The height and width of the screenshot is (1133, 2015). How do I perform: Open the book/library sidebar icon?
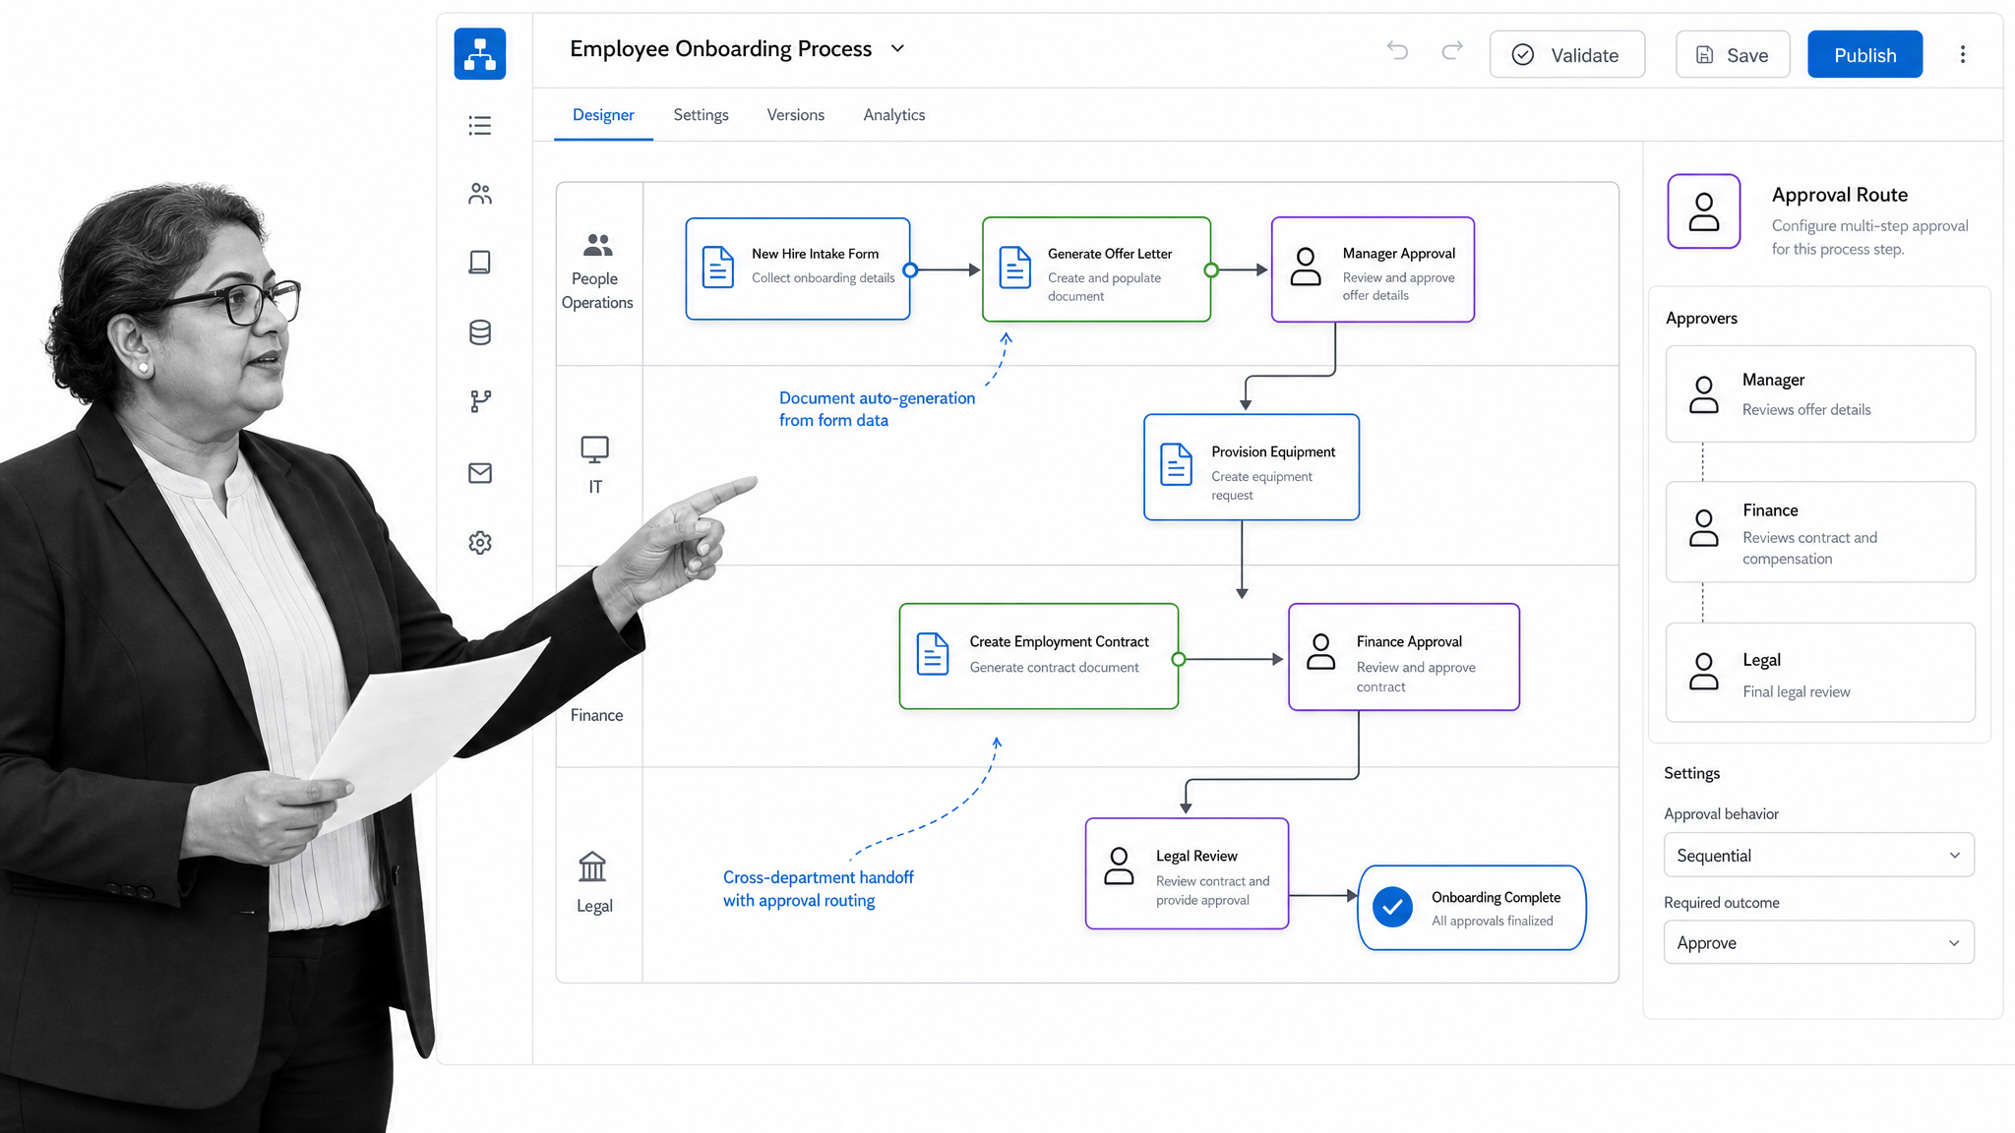(x=480, y=262)
